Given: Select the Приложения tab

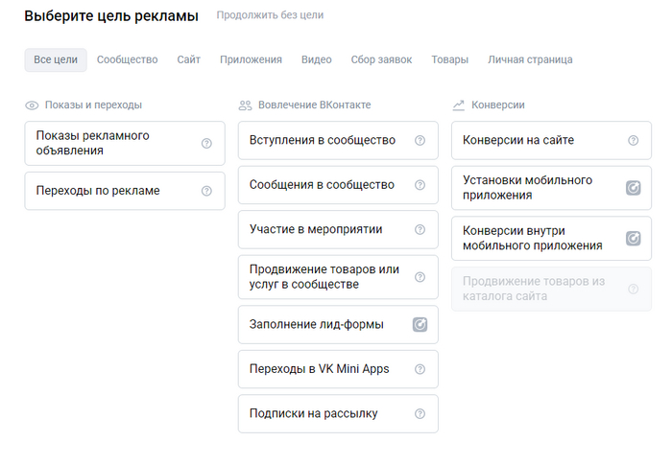Looking at the screenshot, I should pos(251,59).
